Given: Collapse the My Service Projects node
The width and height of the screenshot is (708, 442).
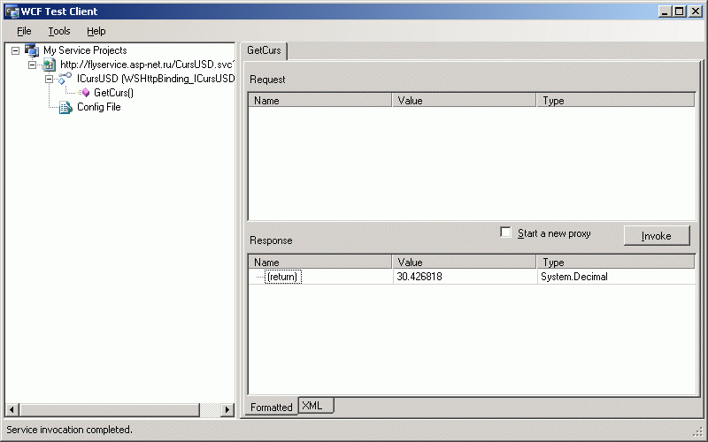Looking at the screenshot, I should (15, 50).
